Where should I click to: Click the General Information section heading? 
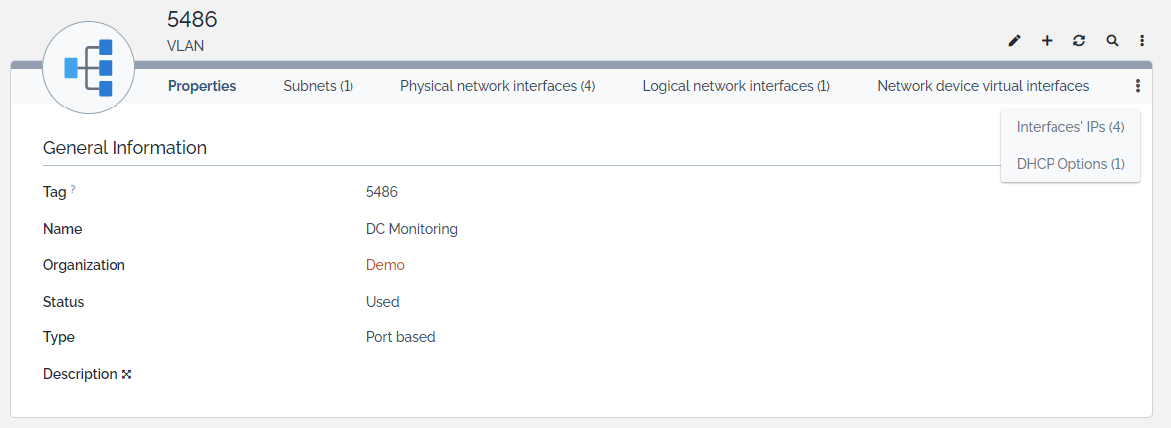pos(124,148)
